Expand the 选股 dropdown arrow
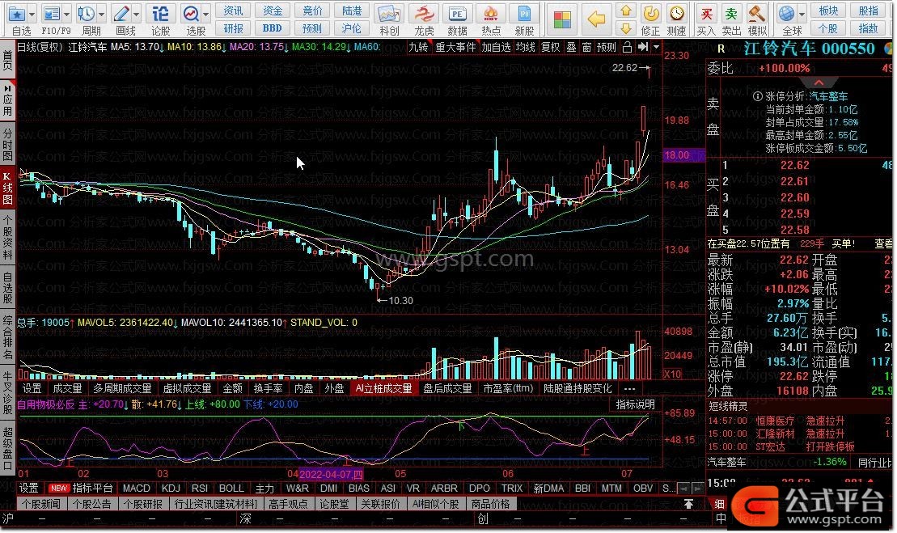Image resolution: width=897 pixels, height=533 pixels. tap(206, 14)
